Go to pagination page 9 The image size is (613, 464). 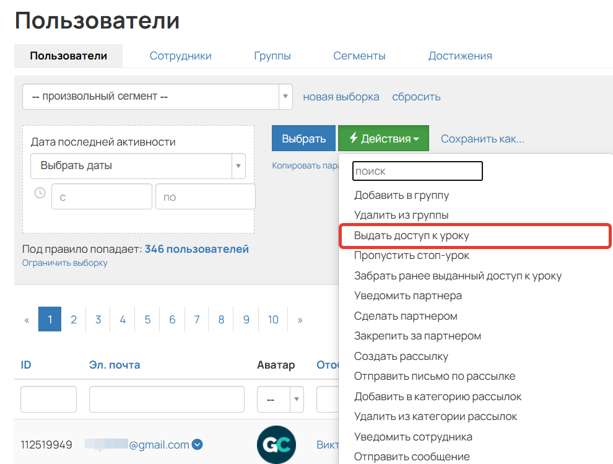point(246,320)
